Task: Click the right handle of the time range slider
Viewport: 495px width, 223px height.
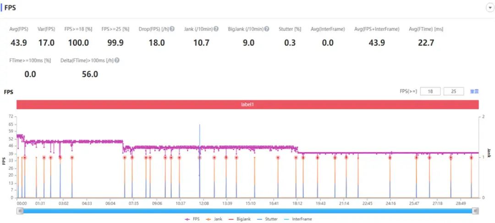Action: 475,211
